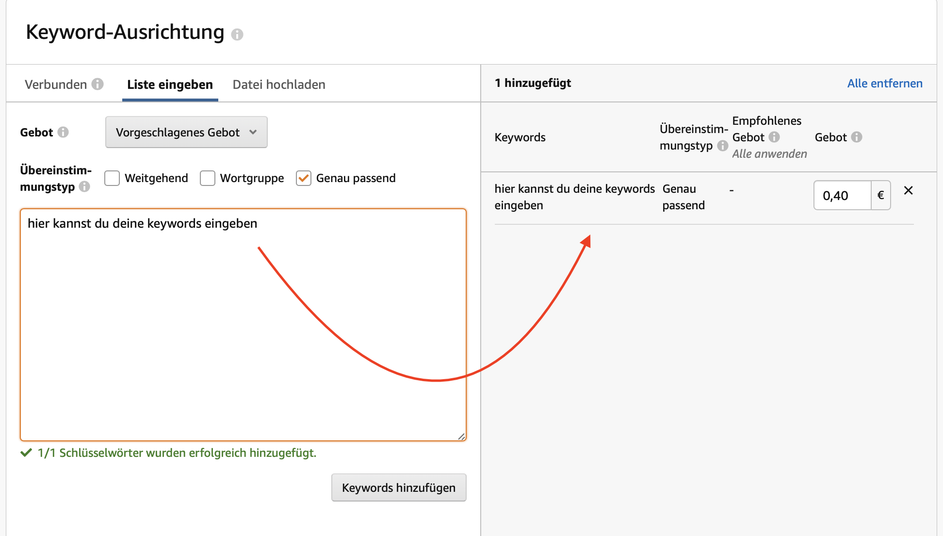Screen dimensions: 943x536
Task: Click the Euro currency selector on the bid
Action: (881, 195)
